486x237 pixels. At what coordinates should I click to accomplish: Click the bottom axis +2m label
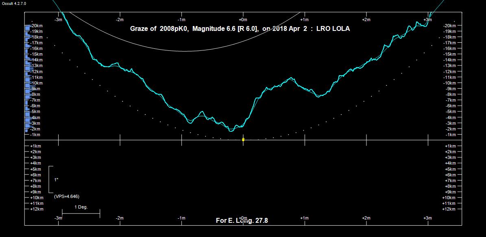pos(366,218)
